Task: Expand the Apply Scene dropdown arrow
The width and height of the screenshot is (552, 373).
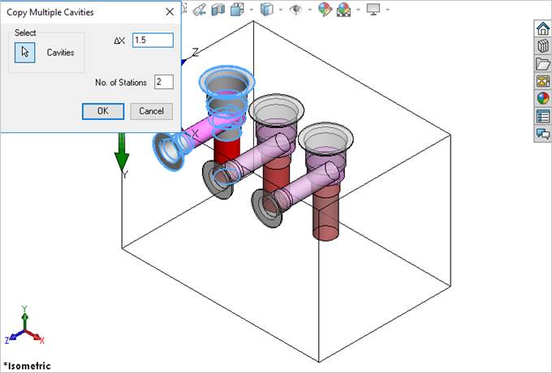Action: (358, 10)
